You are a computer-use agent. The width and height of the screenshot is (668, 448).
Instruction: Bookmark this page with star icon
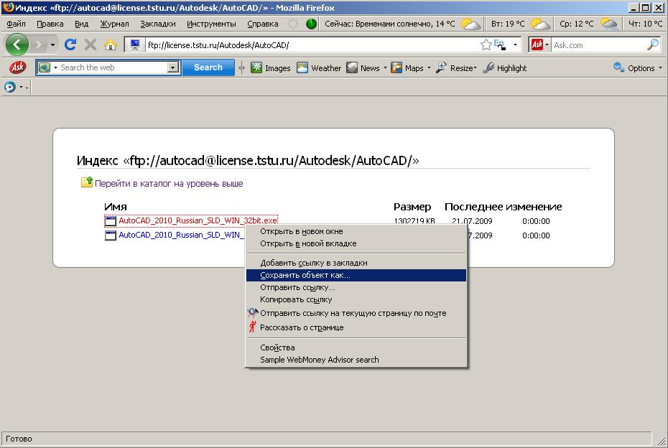[x=486, y=45]
